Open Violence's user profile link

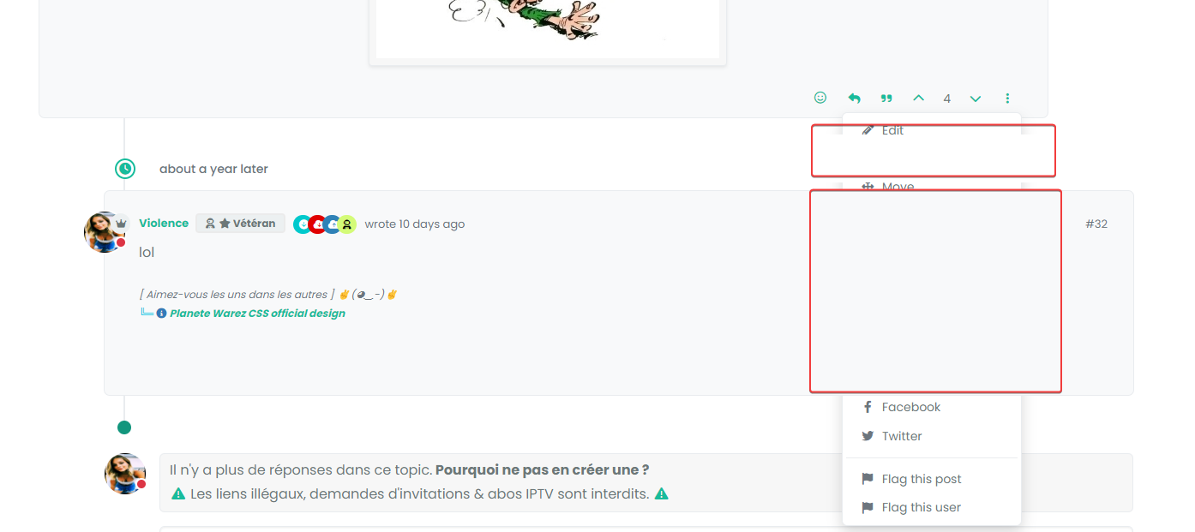(164, 223)
